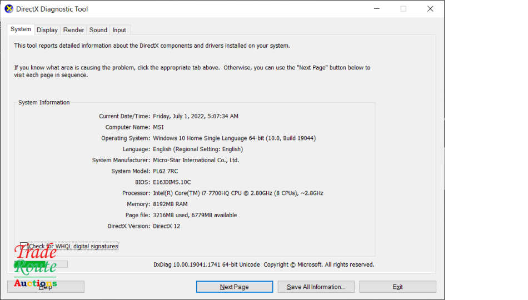Click the English (Regional Setting: English) value
The image size is (528, 300).
(198, 149)
